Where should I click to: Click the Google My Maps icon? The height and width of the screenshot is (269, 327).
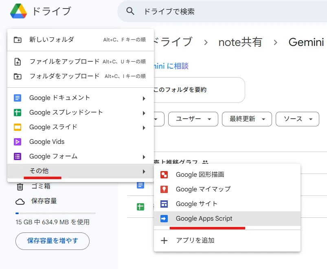164,189
